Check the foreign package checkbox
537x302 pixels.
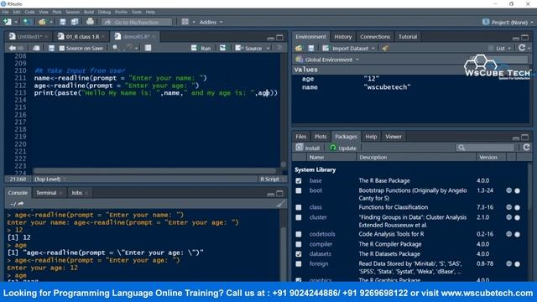pyautogui.click(x=299, y=264)
